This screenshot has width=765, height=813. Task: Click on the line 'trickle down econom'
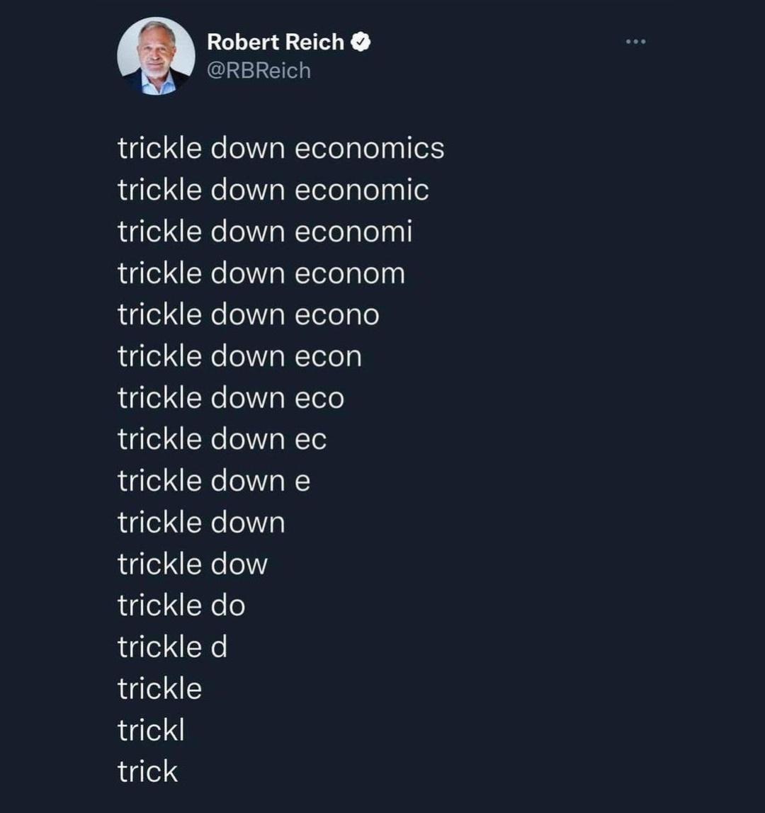261,273
